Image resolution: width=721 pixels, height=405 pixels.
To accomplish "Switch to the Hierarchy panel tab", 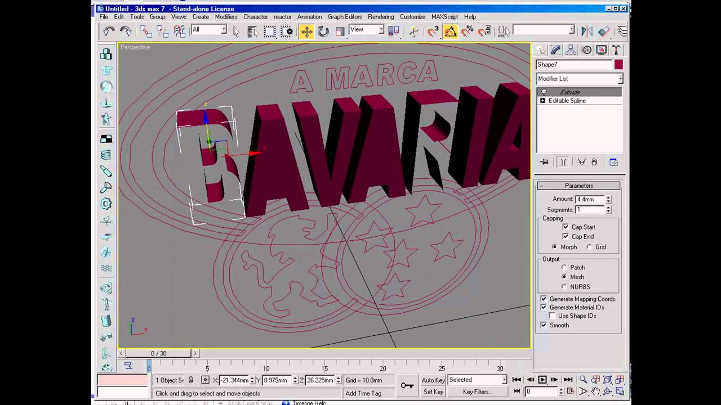I will click(571, 50).
